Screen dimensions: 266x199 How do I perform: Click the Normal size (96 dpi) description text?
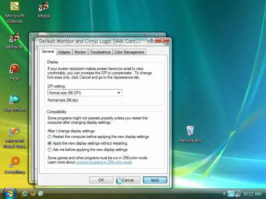tap(63, 100)
